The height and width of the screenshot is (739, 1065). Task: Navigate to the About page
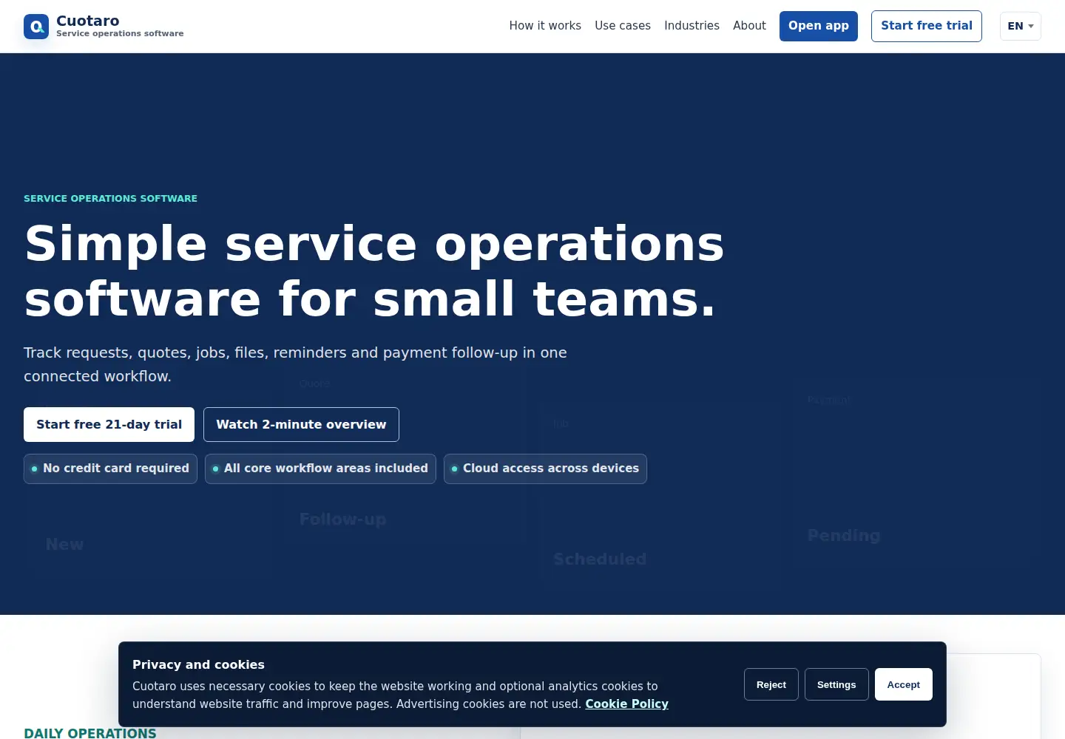point(749,26)
